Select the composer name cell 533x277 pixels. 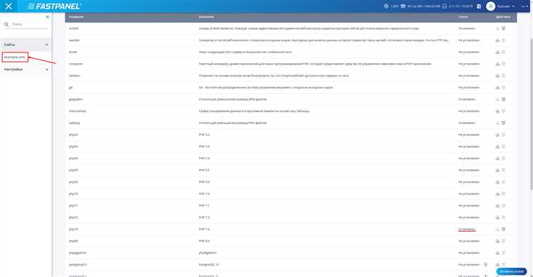75,64
